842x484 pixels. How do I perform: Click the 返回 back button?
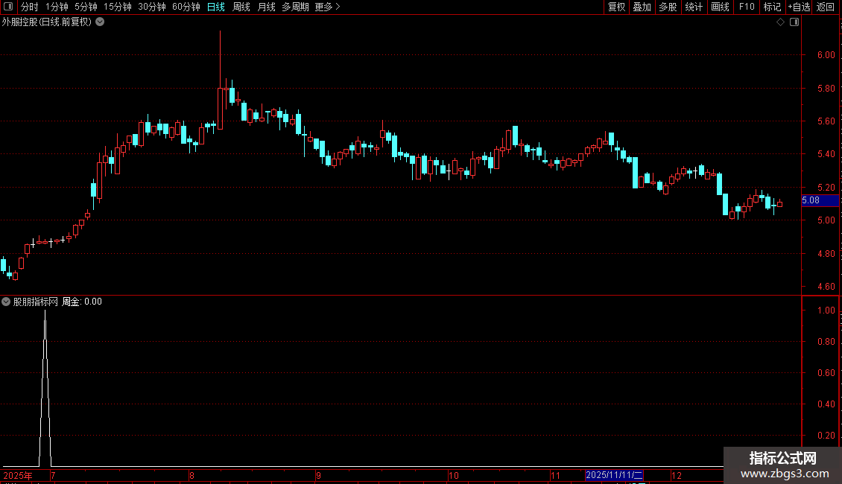coord(826,7)
